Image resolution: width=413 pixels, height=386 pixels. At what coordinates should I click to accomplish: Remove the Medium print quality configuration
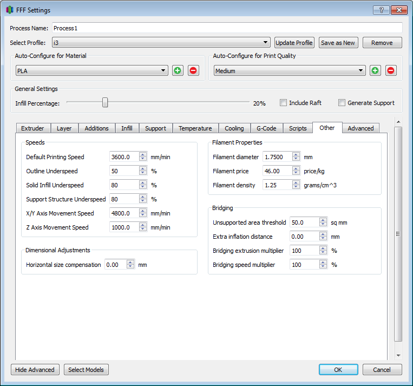click(x=391, y=70)
